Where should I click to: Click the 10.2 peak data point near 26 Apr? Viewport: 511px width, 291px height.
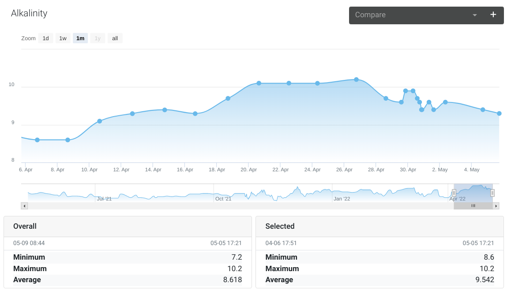(x=356, y=79)
